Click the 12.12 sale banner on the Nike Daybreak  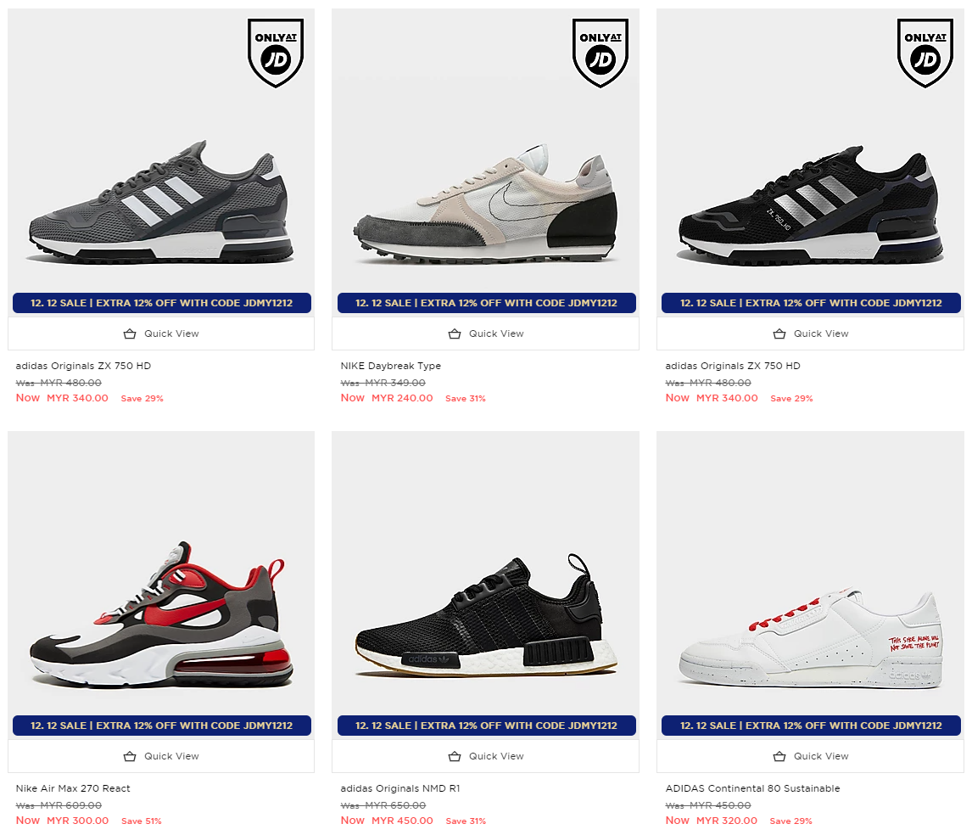point(487,303)
